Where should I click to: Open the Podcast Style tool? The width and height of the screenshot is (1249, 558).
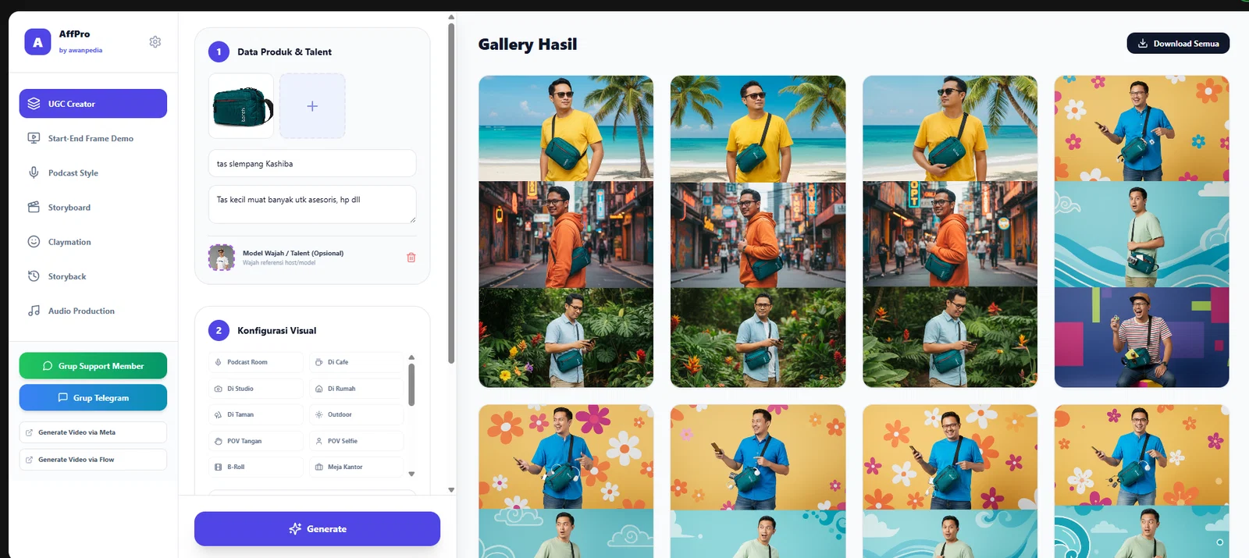73,173
